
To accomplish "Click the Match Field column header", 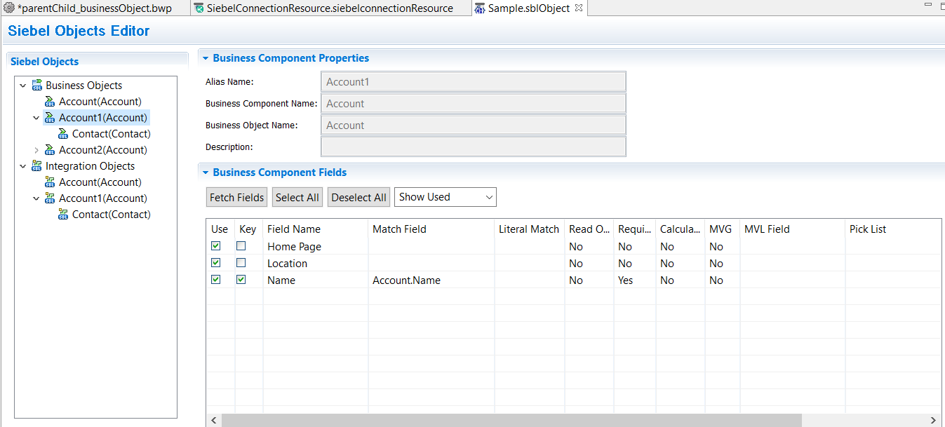I will [431, 229].
